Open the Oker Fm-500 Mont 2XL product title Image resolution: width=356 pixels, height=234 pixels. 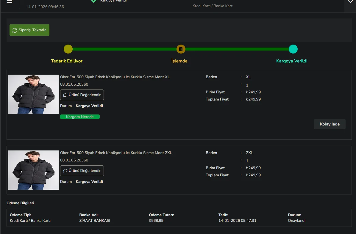[x=116, y=153]
